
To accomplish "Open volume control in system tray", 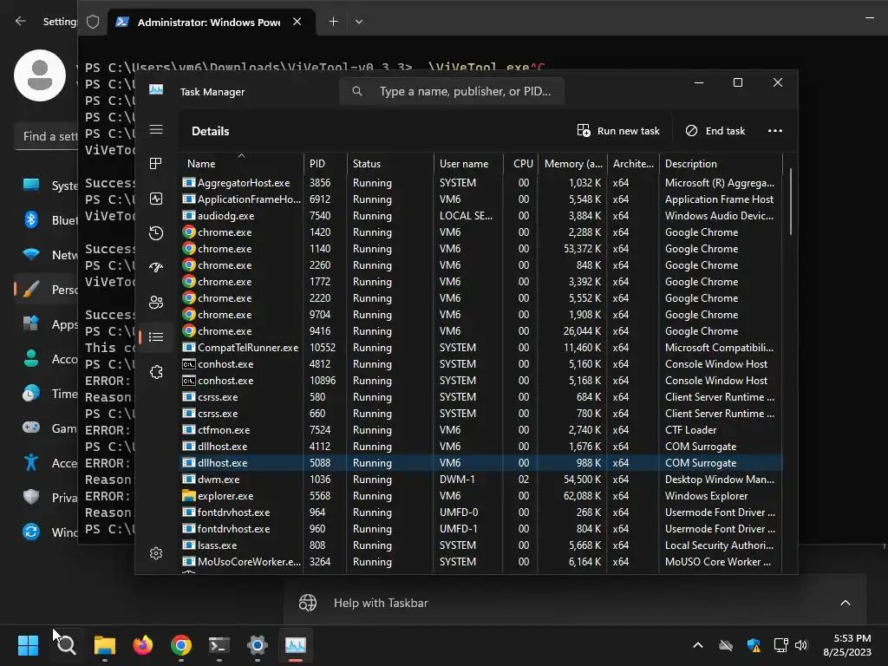I will pos(800,645).
